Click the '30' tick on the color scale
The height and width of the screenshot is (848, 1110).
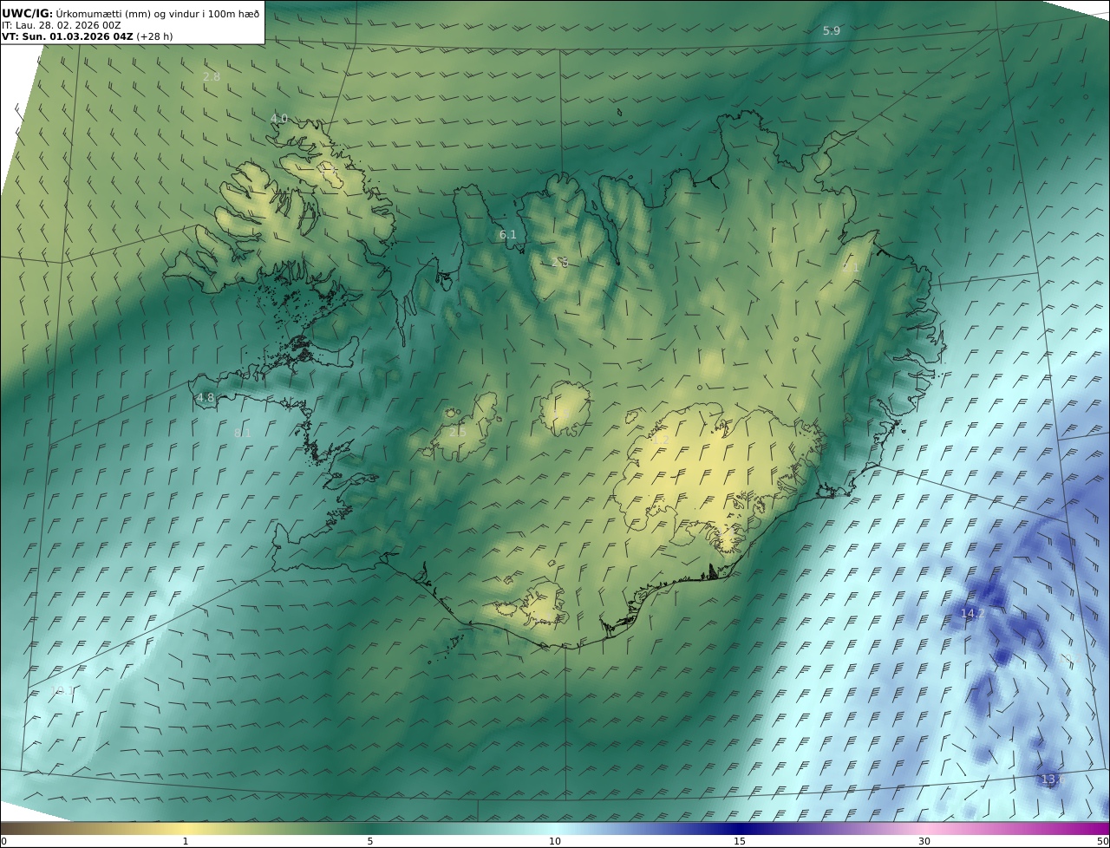[x=924, y=841]
